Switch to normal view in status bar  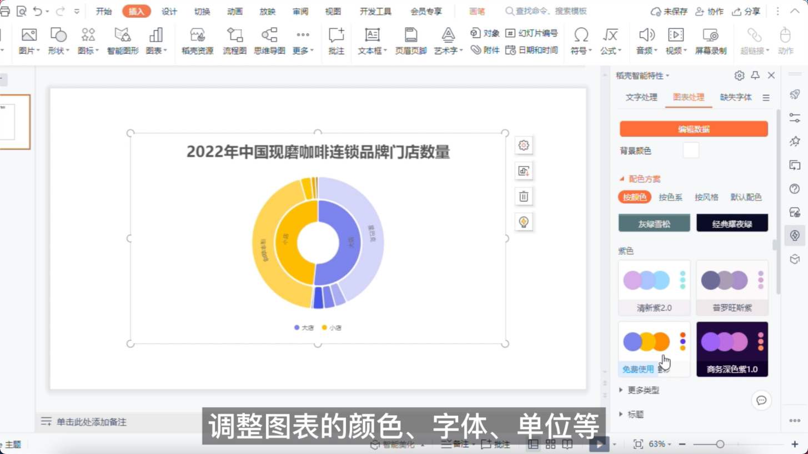[533, 444]
